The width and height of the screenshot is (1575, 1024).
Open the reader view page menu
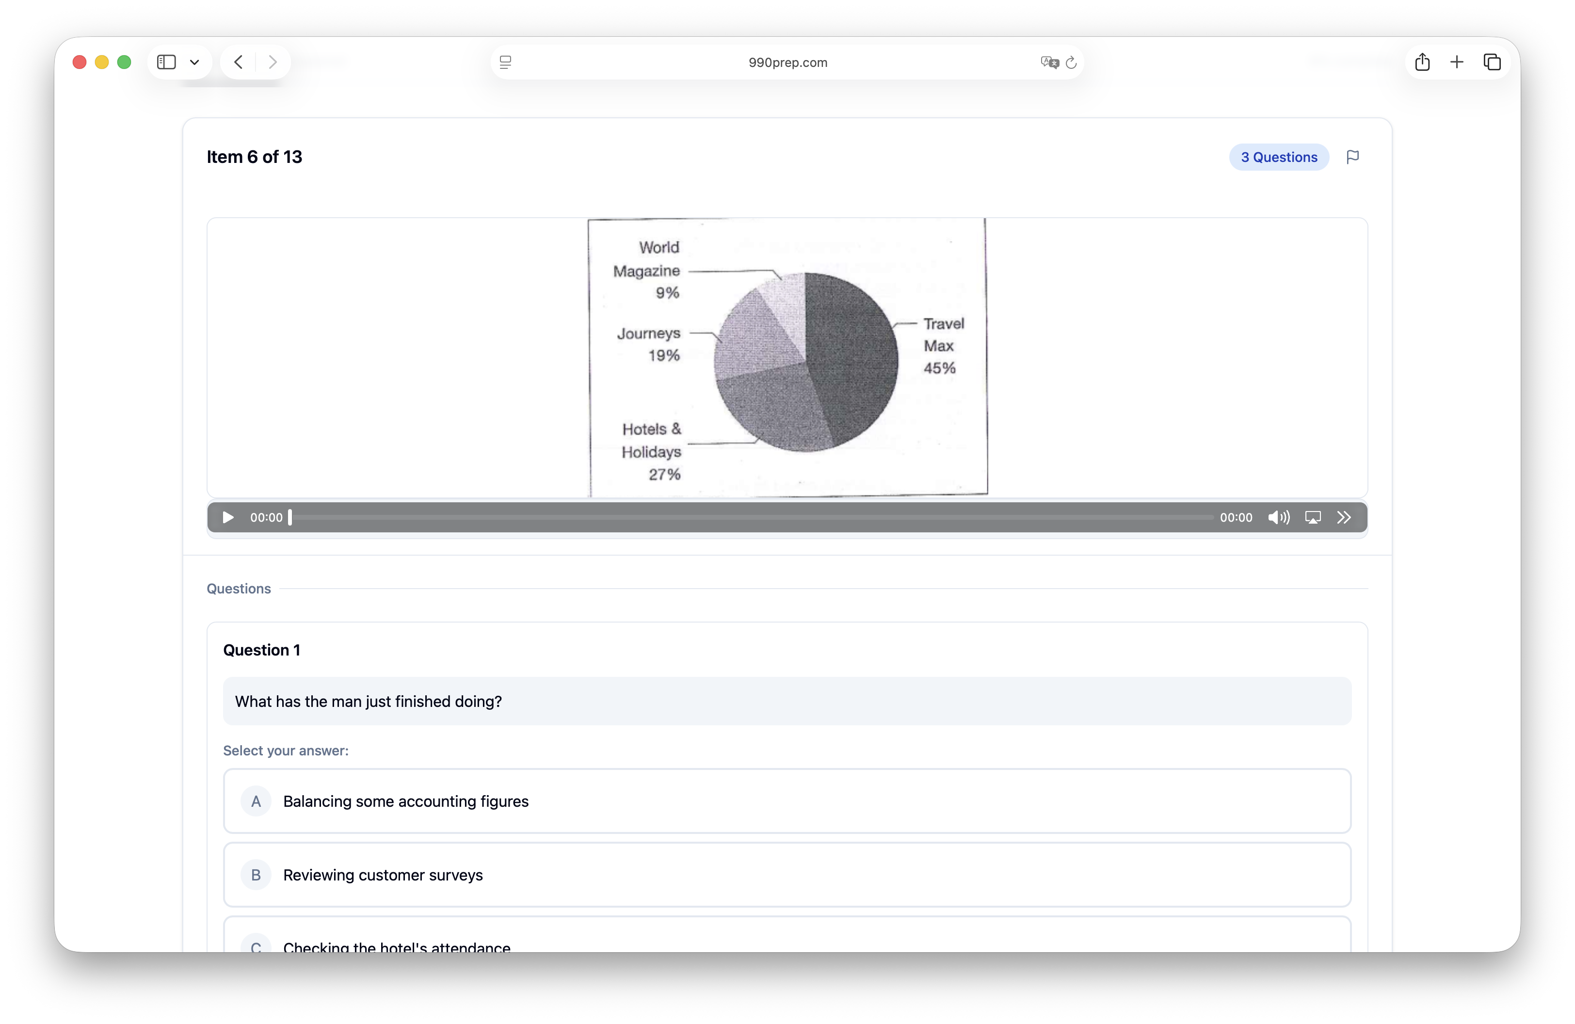(x=506, y=62)
